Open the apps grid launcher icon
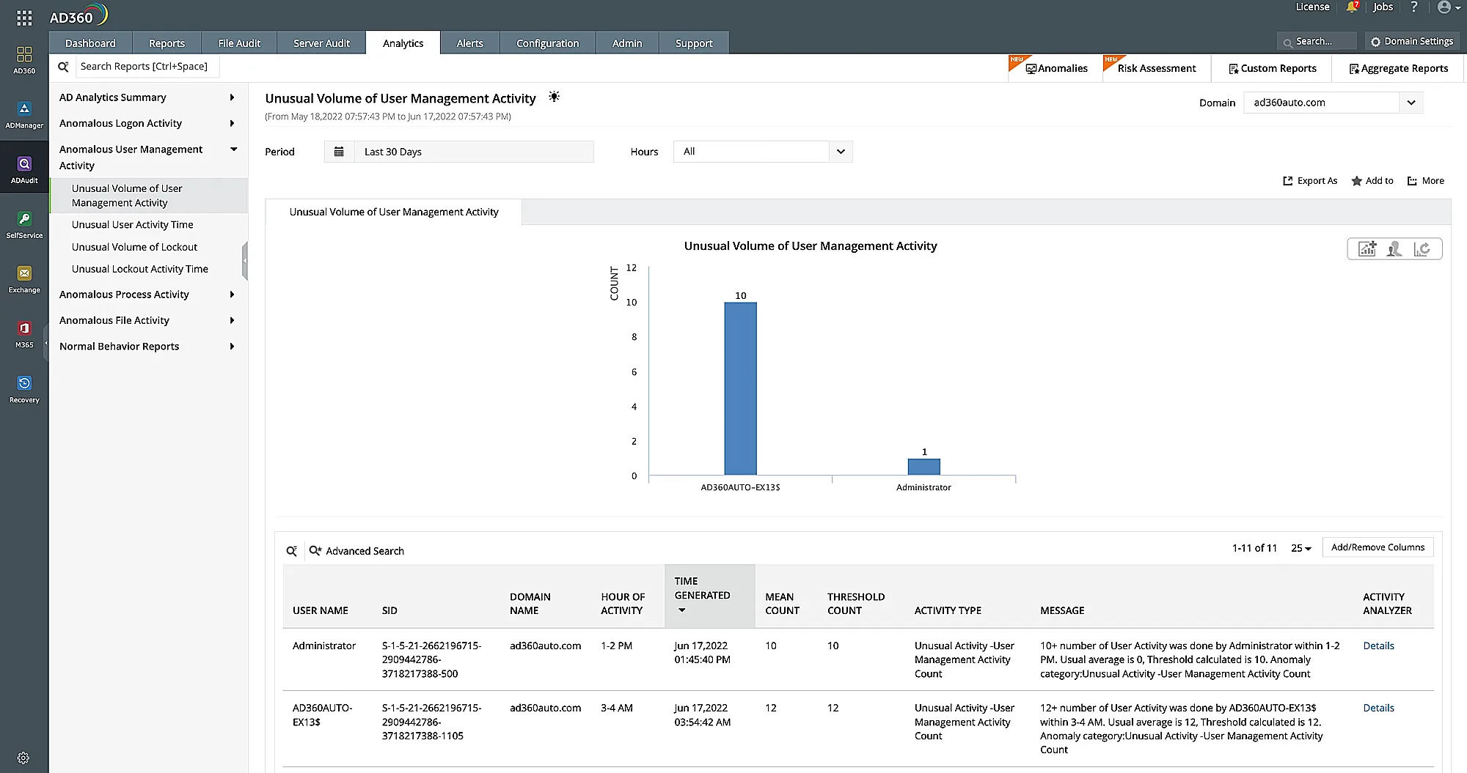 [x=24, y=18]
